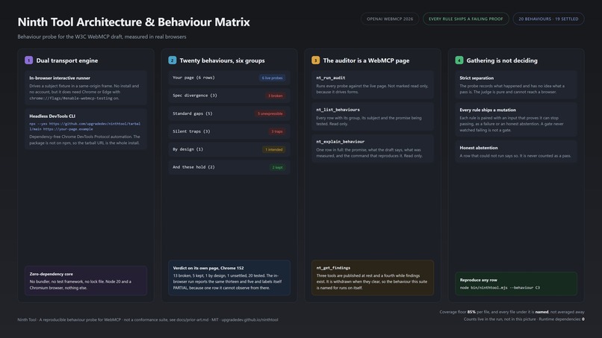Click the subtitle about the W3C WebMCP draft
This screenshot has height=338, width=602.
[102, 37]
